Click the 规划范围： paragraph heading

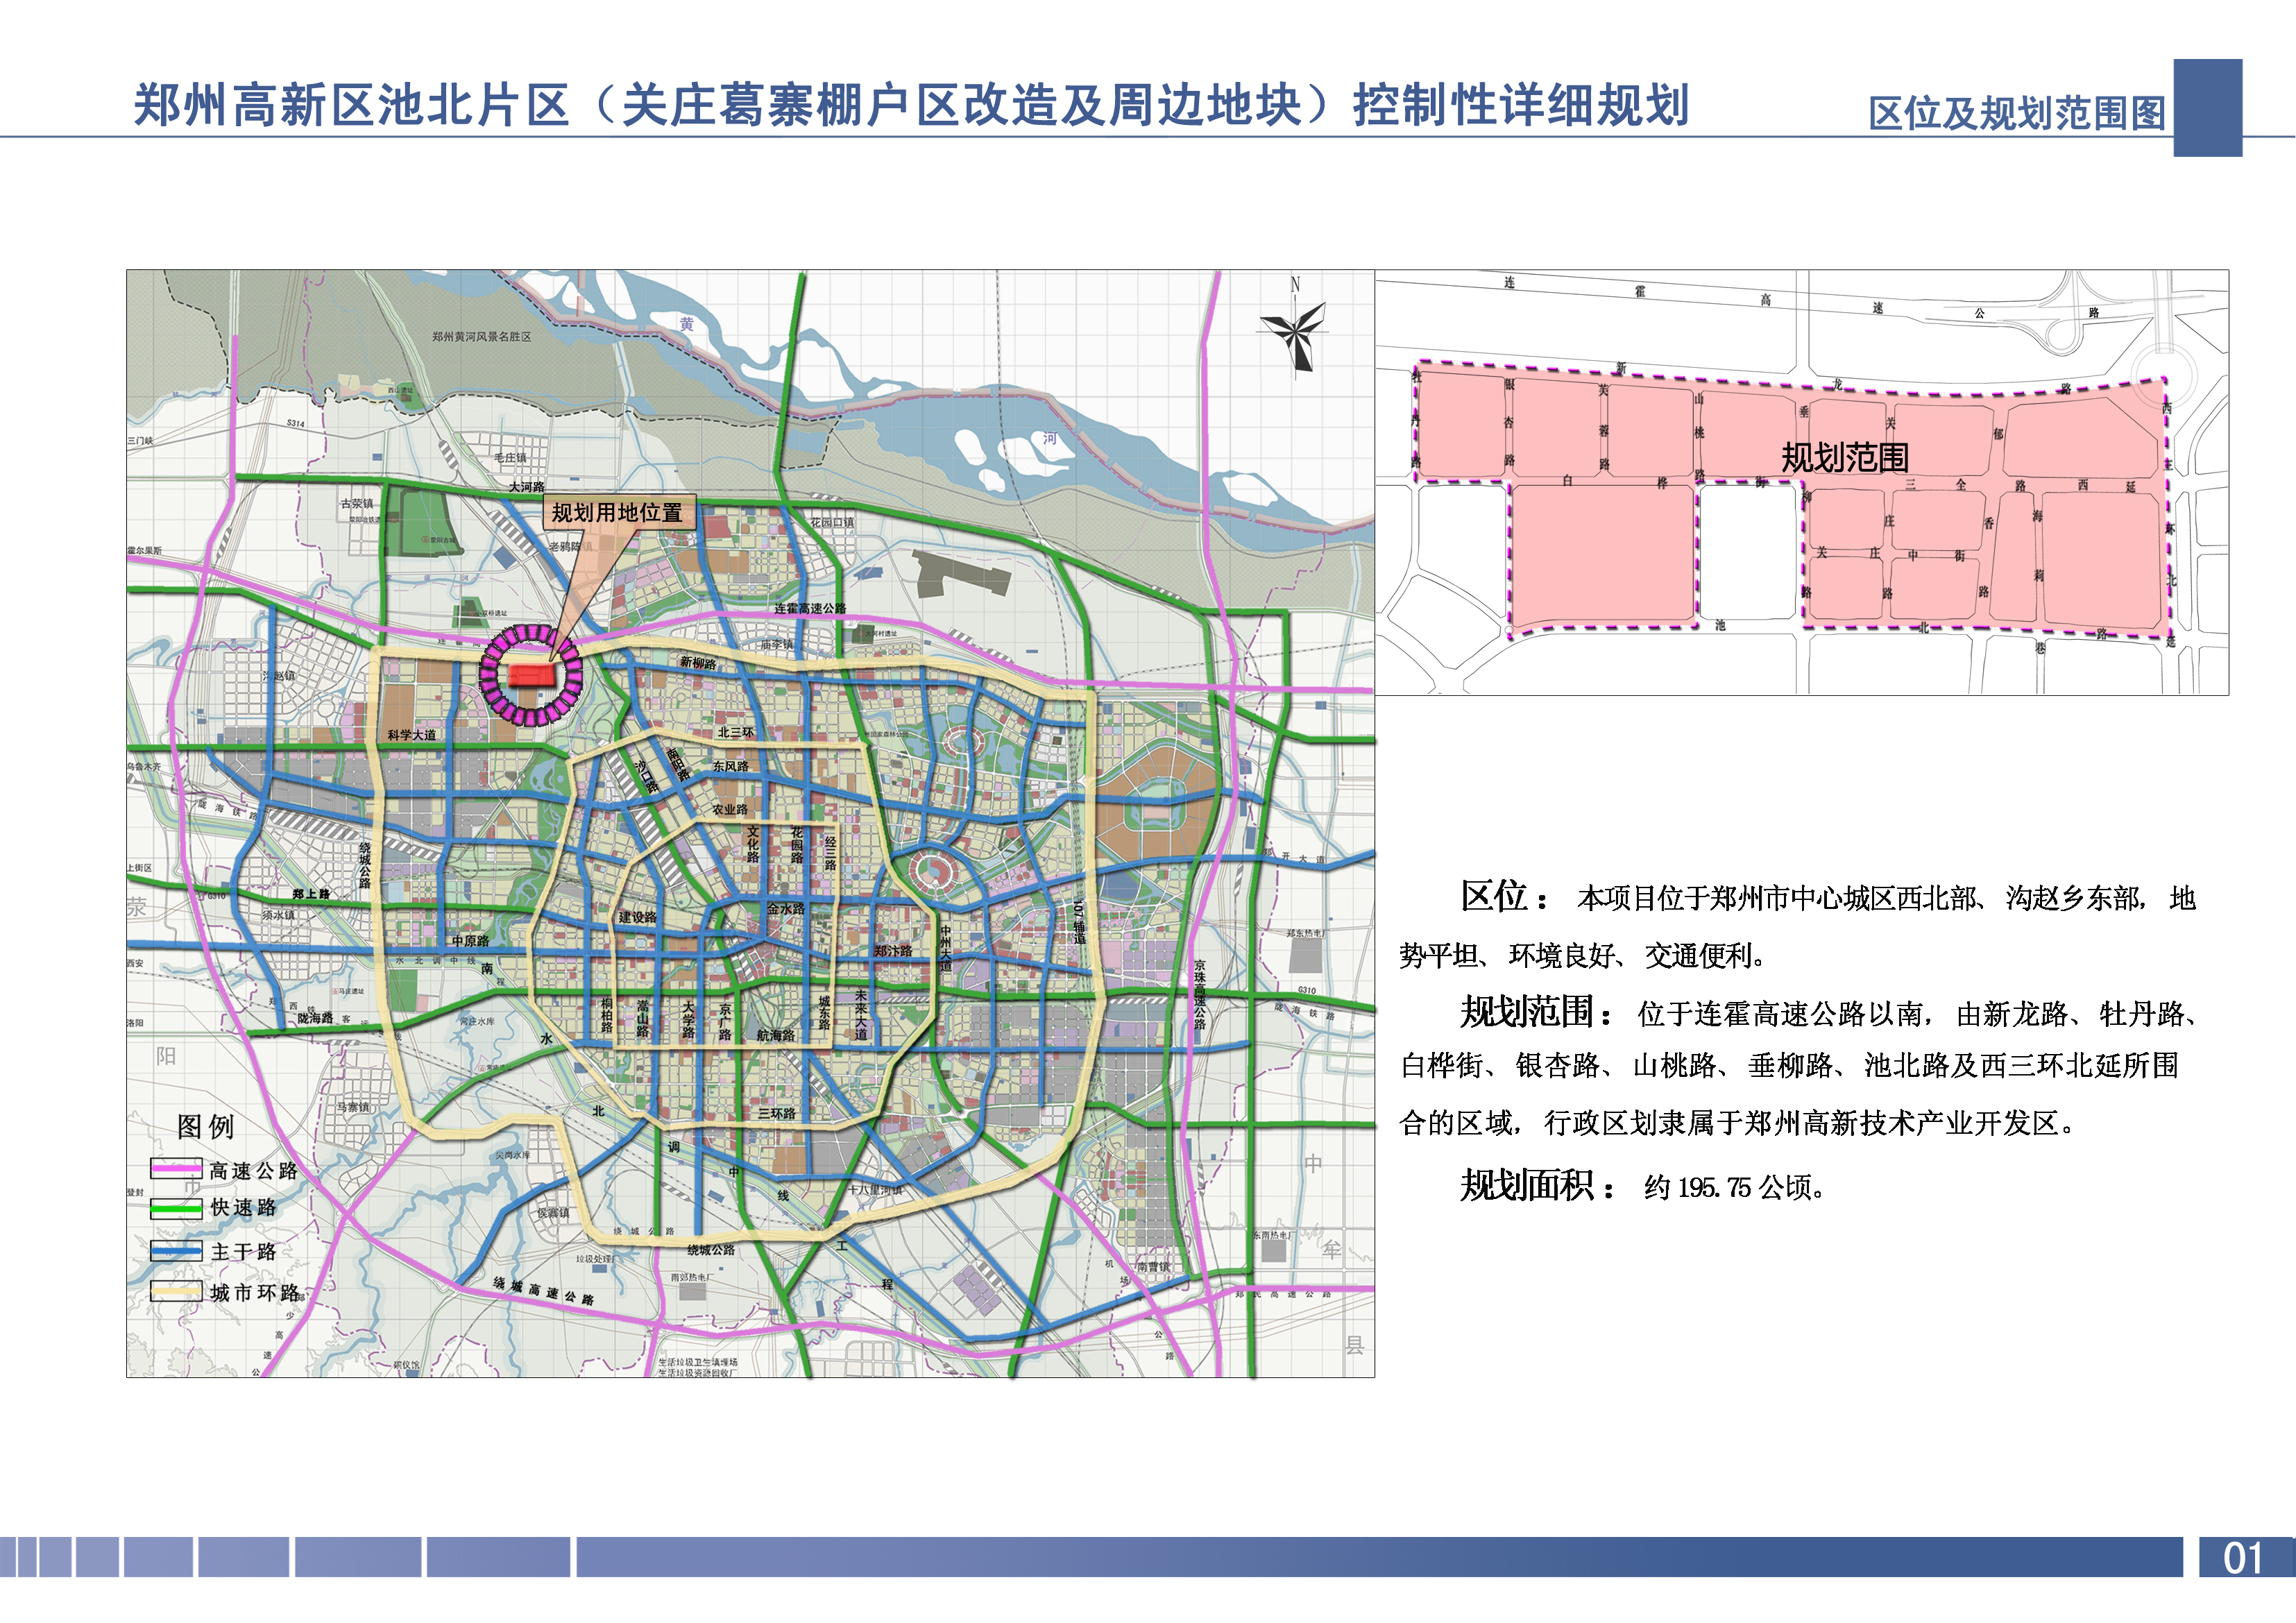coord(1537,1012)
